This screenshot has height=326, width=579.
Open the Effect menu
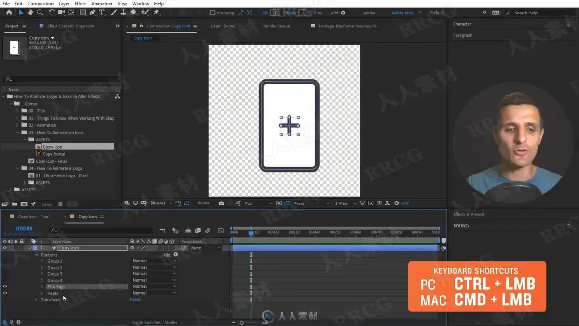(x=80, y=3)
